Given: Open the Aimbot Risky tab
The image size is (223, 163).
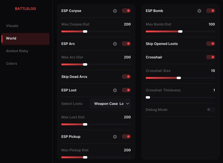Looking at the screenshot, I should point(17,51).
